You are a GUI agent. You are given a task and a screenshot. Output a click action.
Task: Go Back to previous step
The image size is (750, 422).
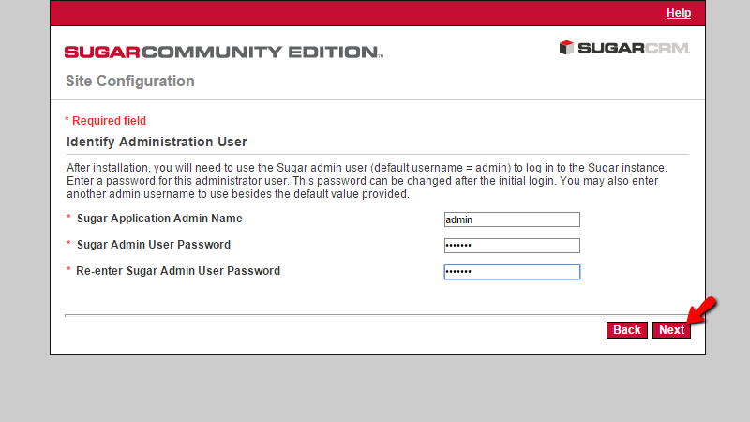point(626,330)
